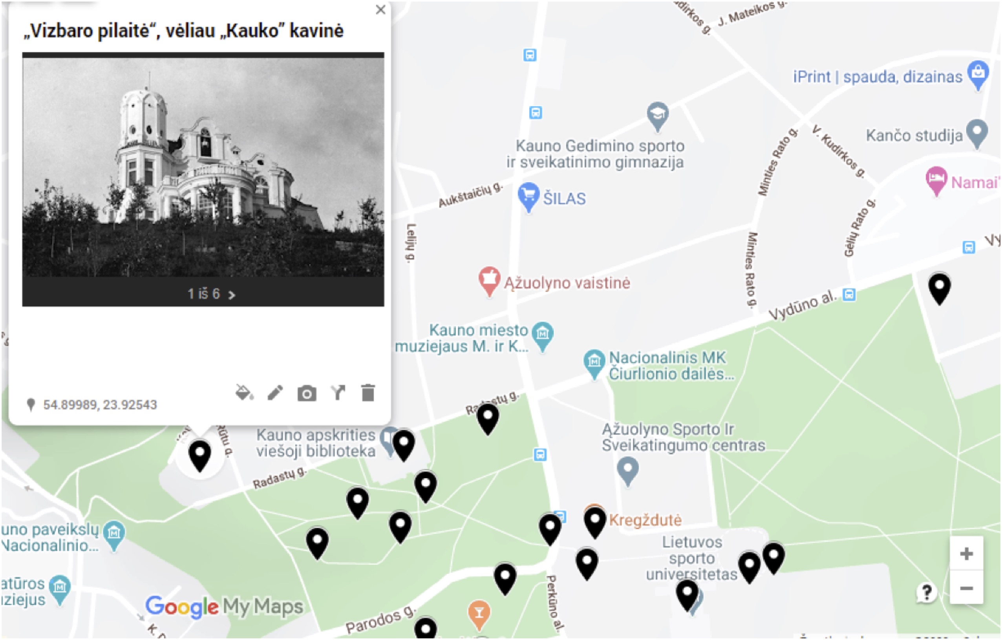Zoom out the map with minus button

pos(966,589)
